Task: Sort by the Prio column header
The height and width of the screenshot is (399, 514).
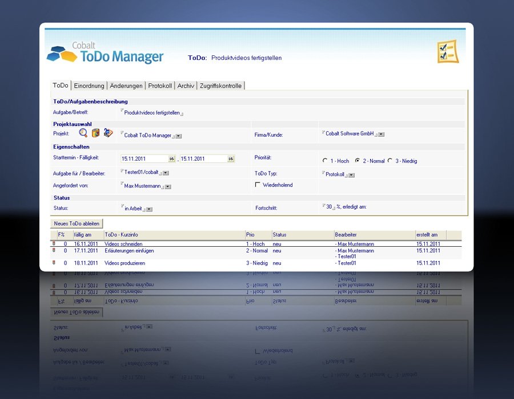Action: click(250, 234)
